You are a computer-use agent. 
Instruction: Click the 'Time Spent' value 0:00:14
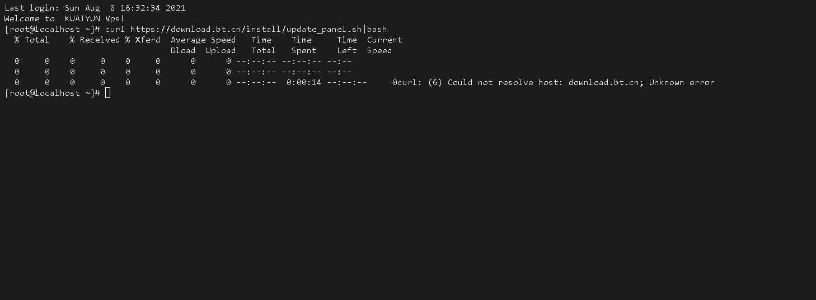304,82
